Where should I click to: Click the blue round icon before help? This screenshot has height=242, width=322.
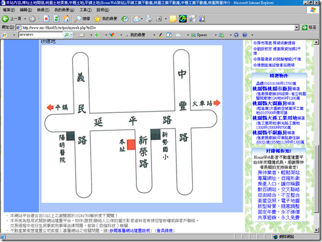[236, 35]
